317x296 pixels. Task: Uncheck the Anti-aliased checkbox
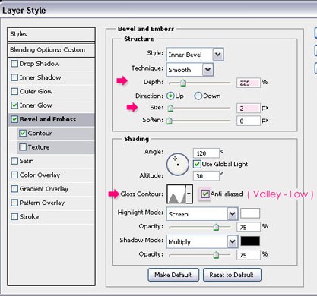point(204,194)
